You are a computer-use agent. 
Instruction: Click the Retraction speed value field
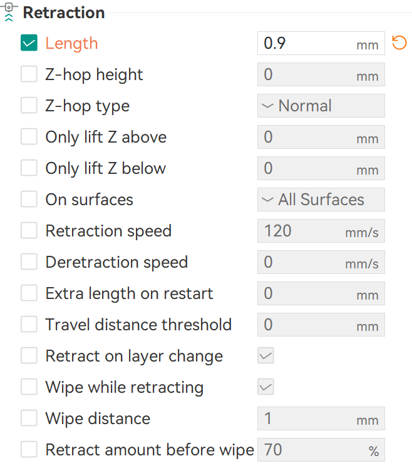coord(307,231)
